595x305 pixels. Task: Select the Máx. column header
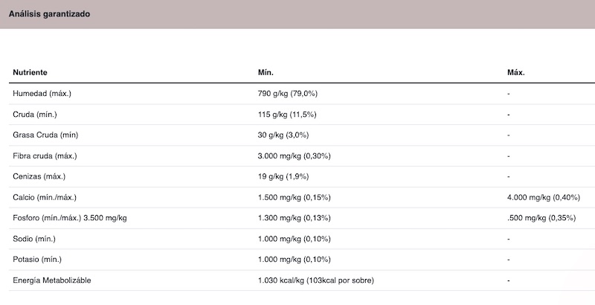tap(515, 72)
